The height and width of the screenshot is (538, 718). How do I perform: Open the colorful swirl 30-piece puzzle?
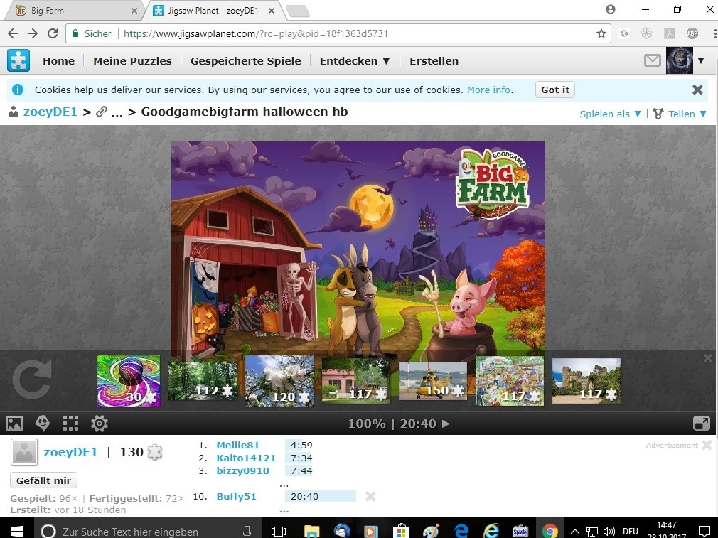(129, 381)
